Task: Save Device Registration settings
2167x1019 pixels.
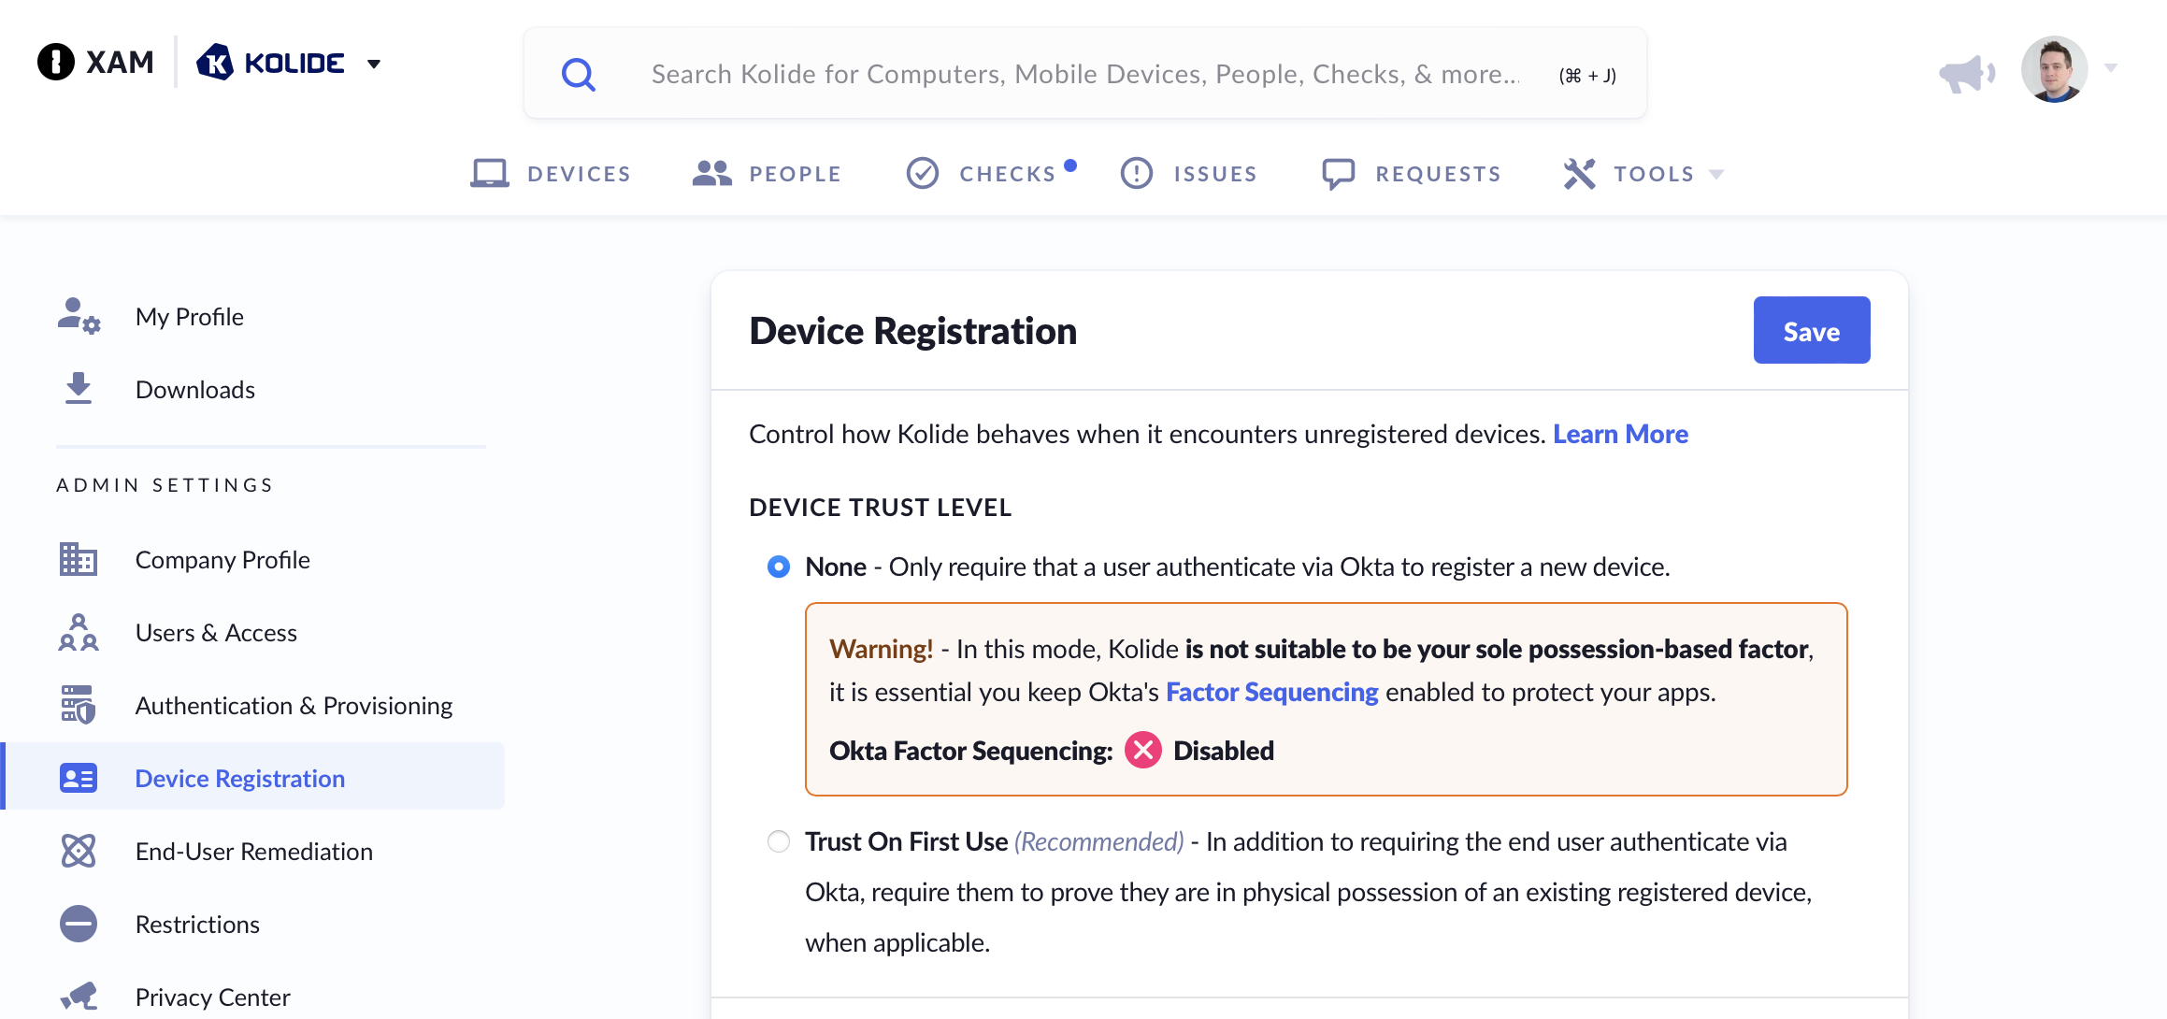Action: click(x=1811, y=331)
